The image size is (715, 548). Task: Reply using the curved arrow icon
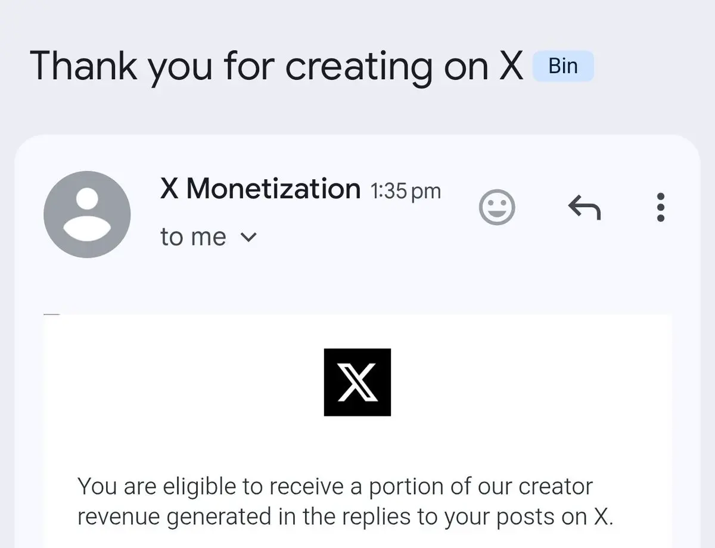[584, 207]
